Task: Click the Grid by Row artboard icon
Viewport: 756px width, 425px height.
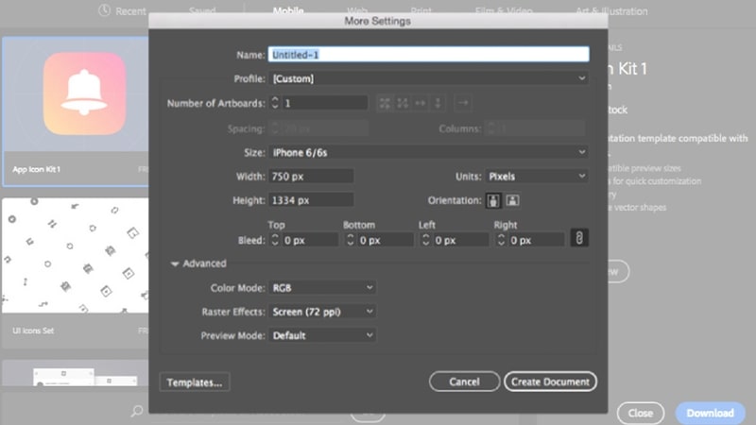Action: [x=386, y=103]
